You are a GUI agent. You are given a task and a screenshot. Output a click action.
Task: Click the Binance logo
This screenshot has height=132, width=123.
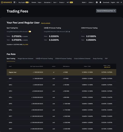[x=6, y=2]
